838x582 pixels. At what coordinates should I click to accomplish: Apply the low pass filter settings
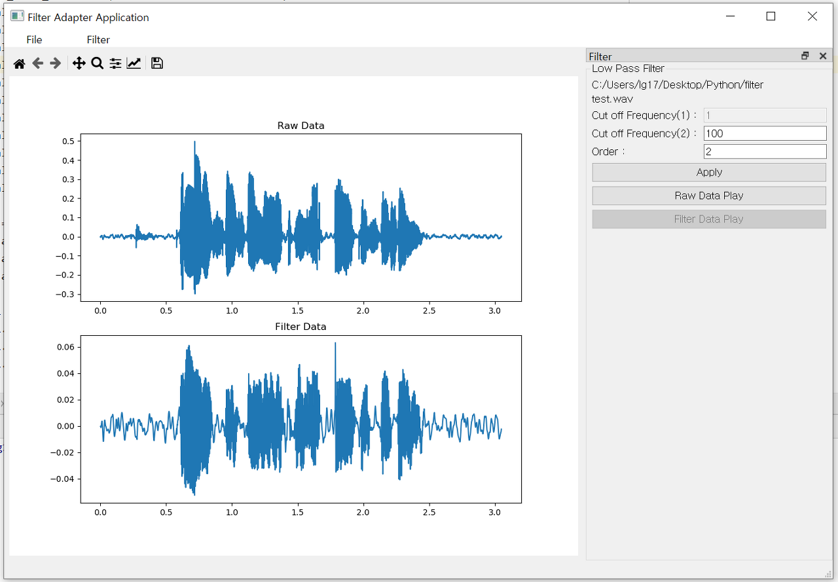pyautogui.click(x=709, y=172)
